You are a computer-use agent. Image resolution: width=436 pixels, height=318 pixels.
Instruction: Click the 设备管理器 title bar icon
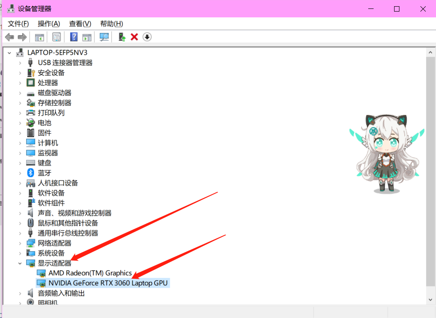coord(11,8)
